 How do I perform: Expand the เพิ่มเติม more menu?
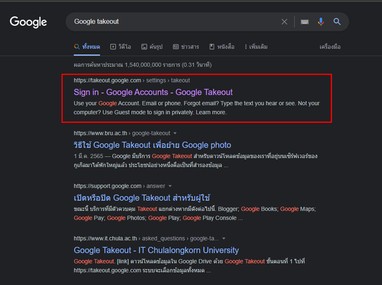click(256, 46)
